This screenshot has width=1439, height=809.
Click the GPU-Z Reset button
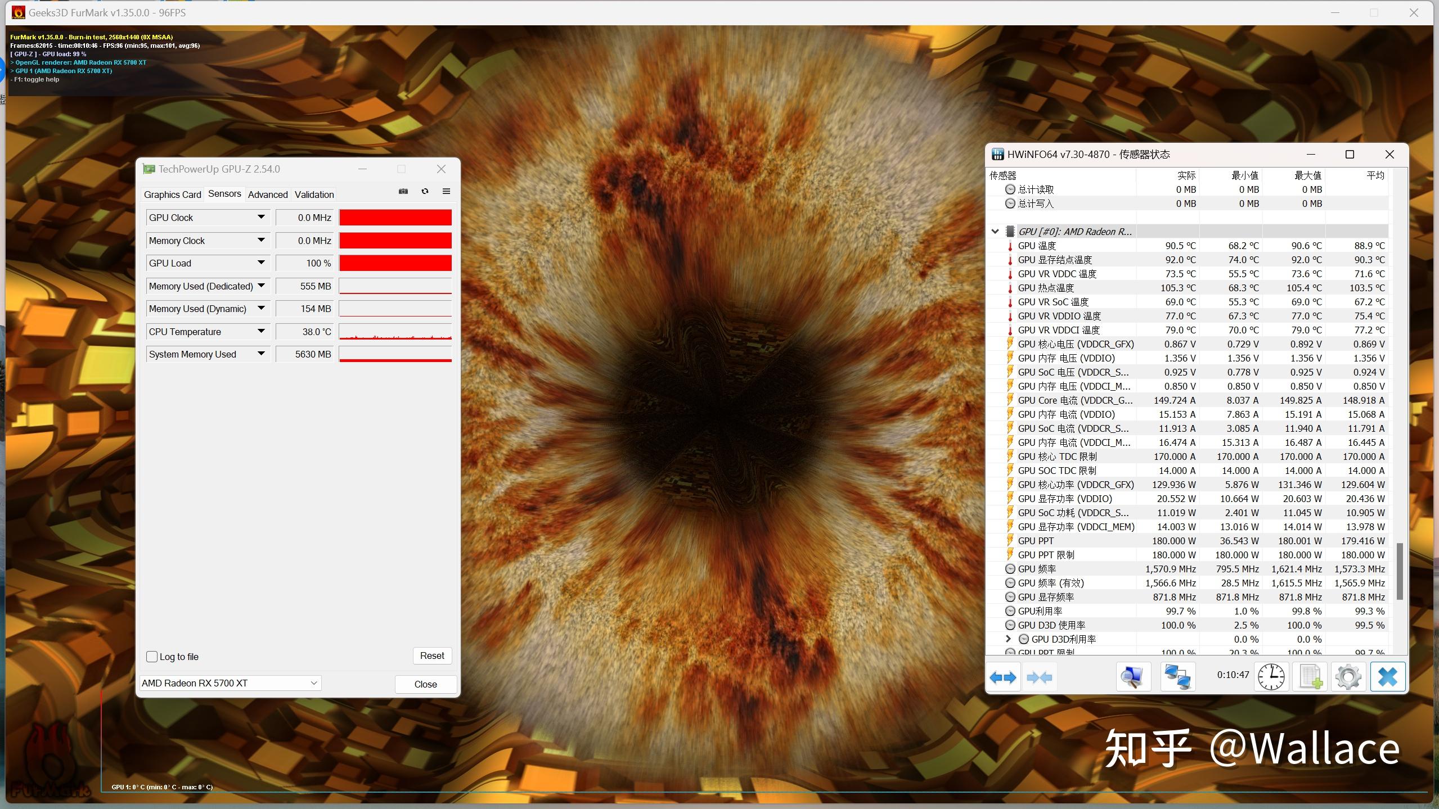coord(432,655)
